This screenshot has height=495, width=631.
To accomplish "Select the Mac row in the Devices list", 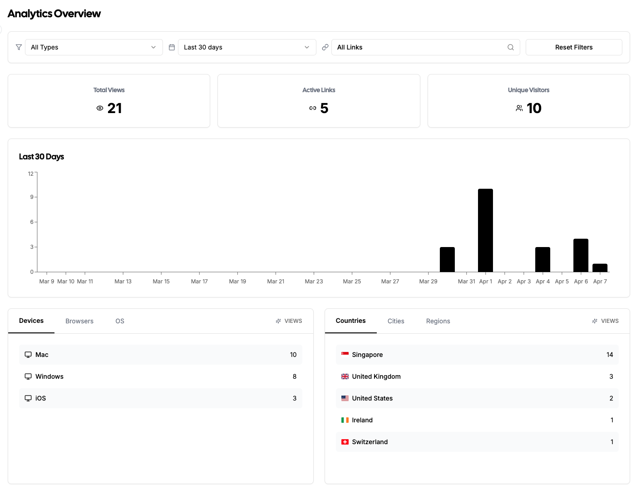I will tap(160, 355).
